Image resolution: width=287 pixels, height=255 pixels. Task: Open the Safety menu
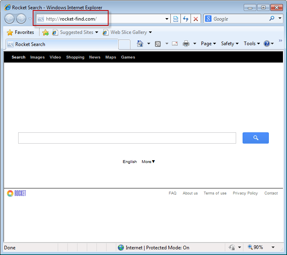230,44
